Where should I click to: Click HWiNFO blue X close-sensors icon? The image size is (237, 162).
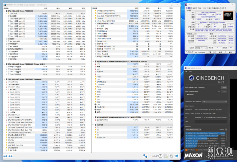click(176, 156)
